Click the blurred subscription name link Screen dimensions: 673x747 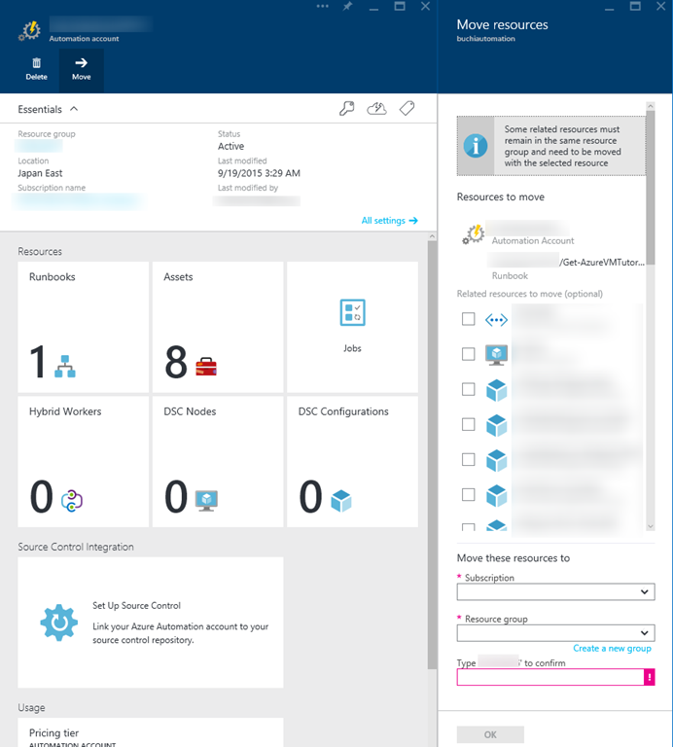tap(79, 201)
